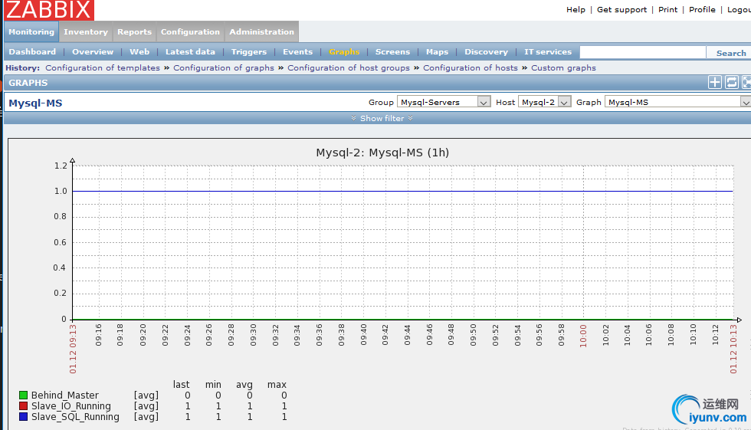Click the 01.12 09:13 start time label

[73, 349]
